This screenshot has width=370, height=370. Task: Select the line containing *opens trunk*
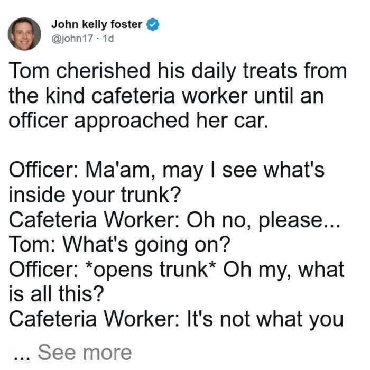click(177, 270)
